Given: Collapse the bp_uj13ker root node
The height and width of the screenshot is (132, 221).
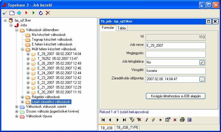Looking at the screenshot, I should pos(5,20).
